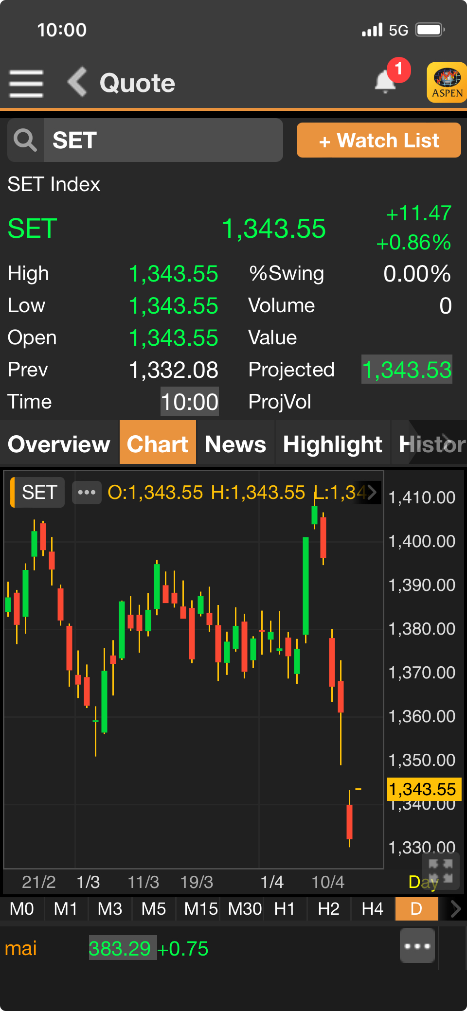Tap the ASPEN logo icon
The image size is (467, 1011).
coord(447,82)
